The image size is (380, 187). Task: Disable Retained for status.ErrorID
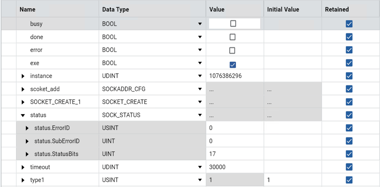pos(349,128)
